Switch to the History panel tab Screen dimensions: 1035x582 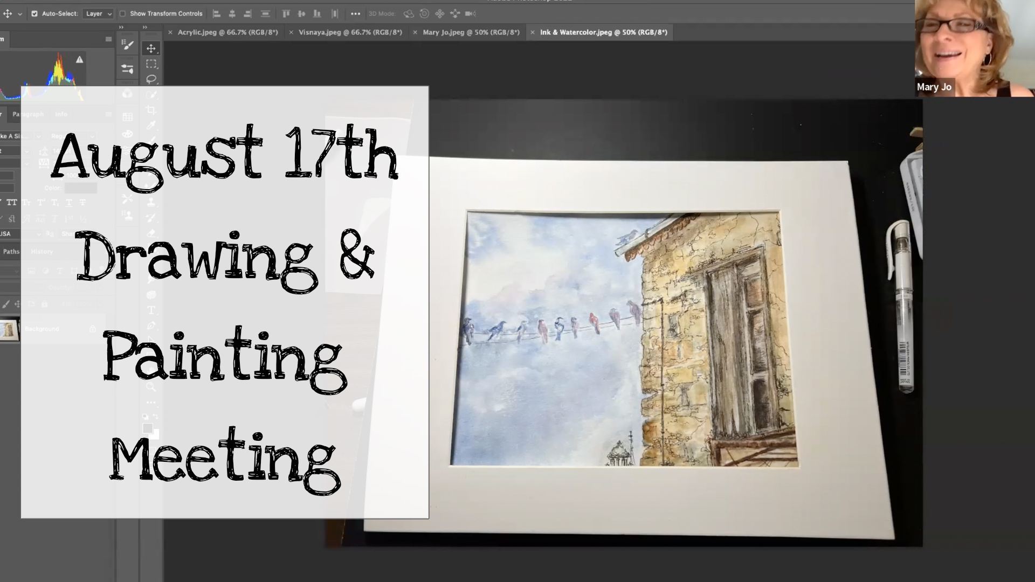coord(42,252)
